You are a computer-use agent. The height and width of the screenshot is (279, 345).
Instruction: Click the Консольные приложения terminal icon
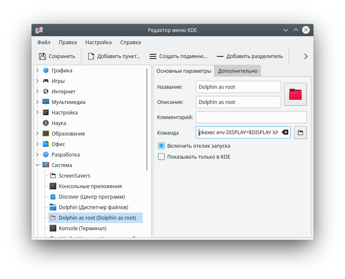(x=53, y=186)
